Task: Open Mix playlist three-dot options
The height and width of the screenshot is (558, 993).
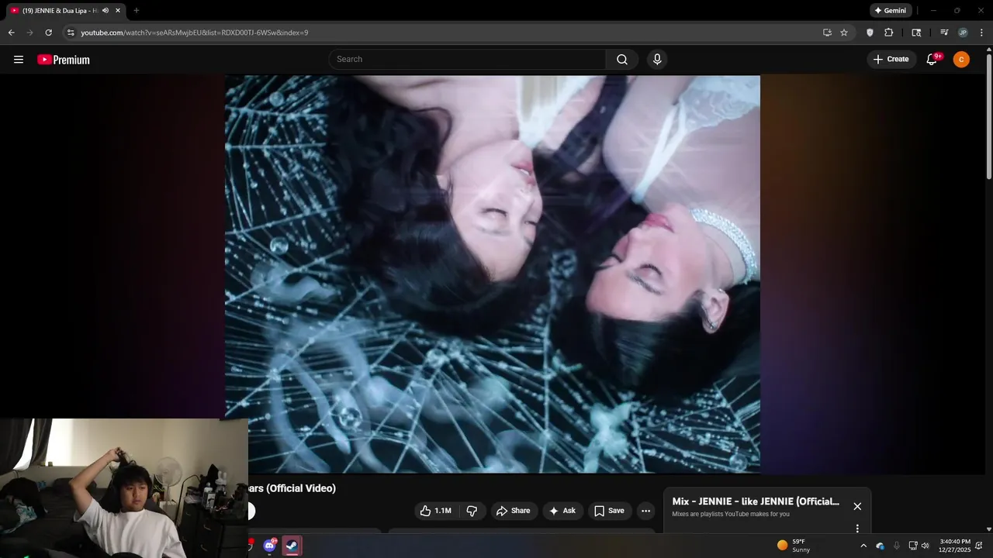Action: [857, 529]
